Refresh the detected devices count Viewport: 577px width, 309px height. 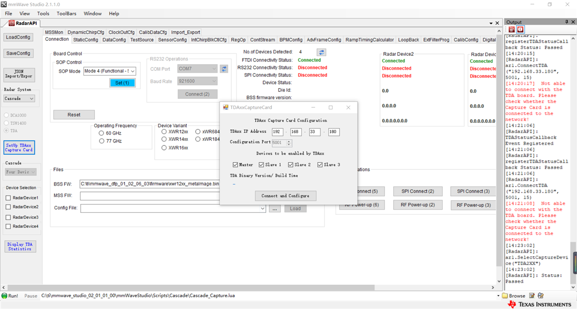click(x=321, y=52)
